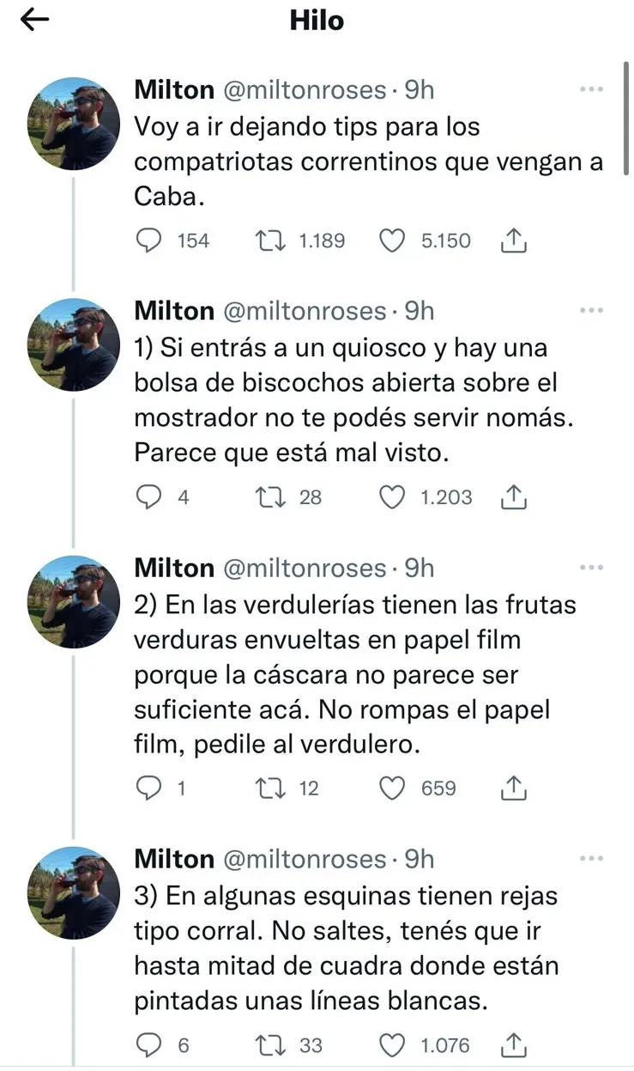Retweet the verdulerías tweet with 12 retweets
Viewport: 634px width, 1071px height.
click(x=272, y=788)
